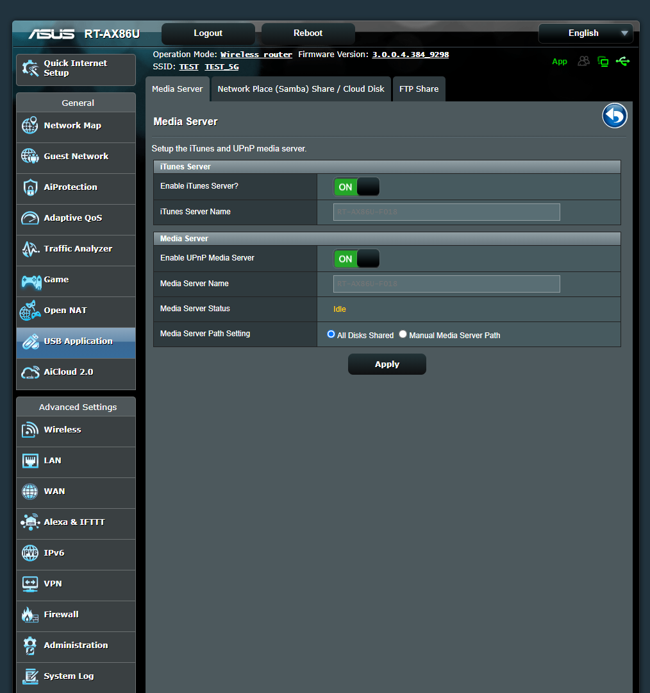Viewport: 650px width, 693px height.
Task: Open System Log menu item
Action: (76, 678)
